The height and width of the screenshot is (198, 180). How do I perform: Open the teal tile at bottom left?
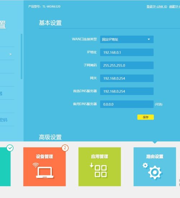pos(5,167)
